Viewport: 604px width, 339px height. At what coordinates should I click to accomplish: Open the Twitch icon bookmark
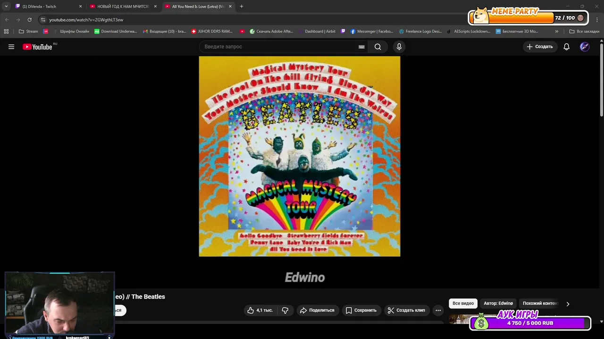[x=343, y=32]
